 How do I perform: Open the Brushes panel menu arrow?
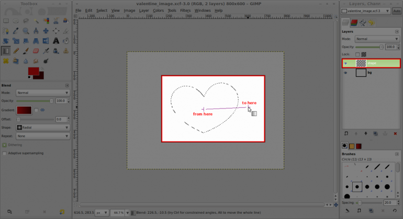pos(397,154)
